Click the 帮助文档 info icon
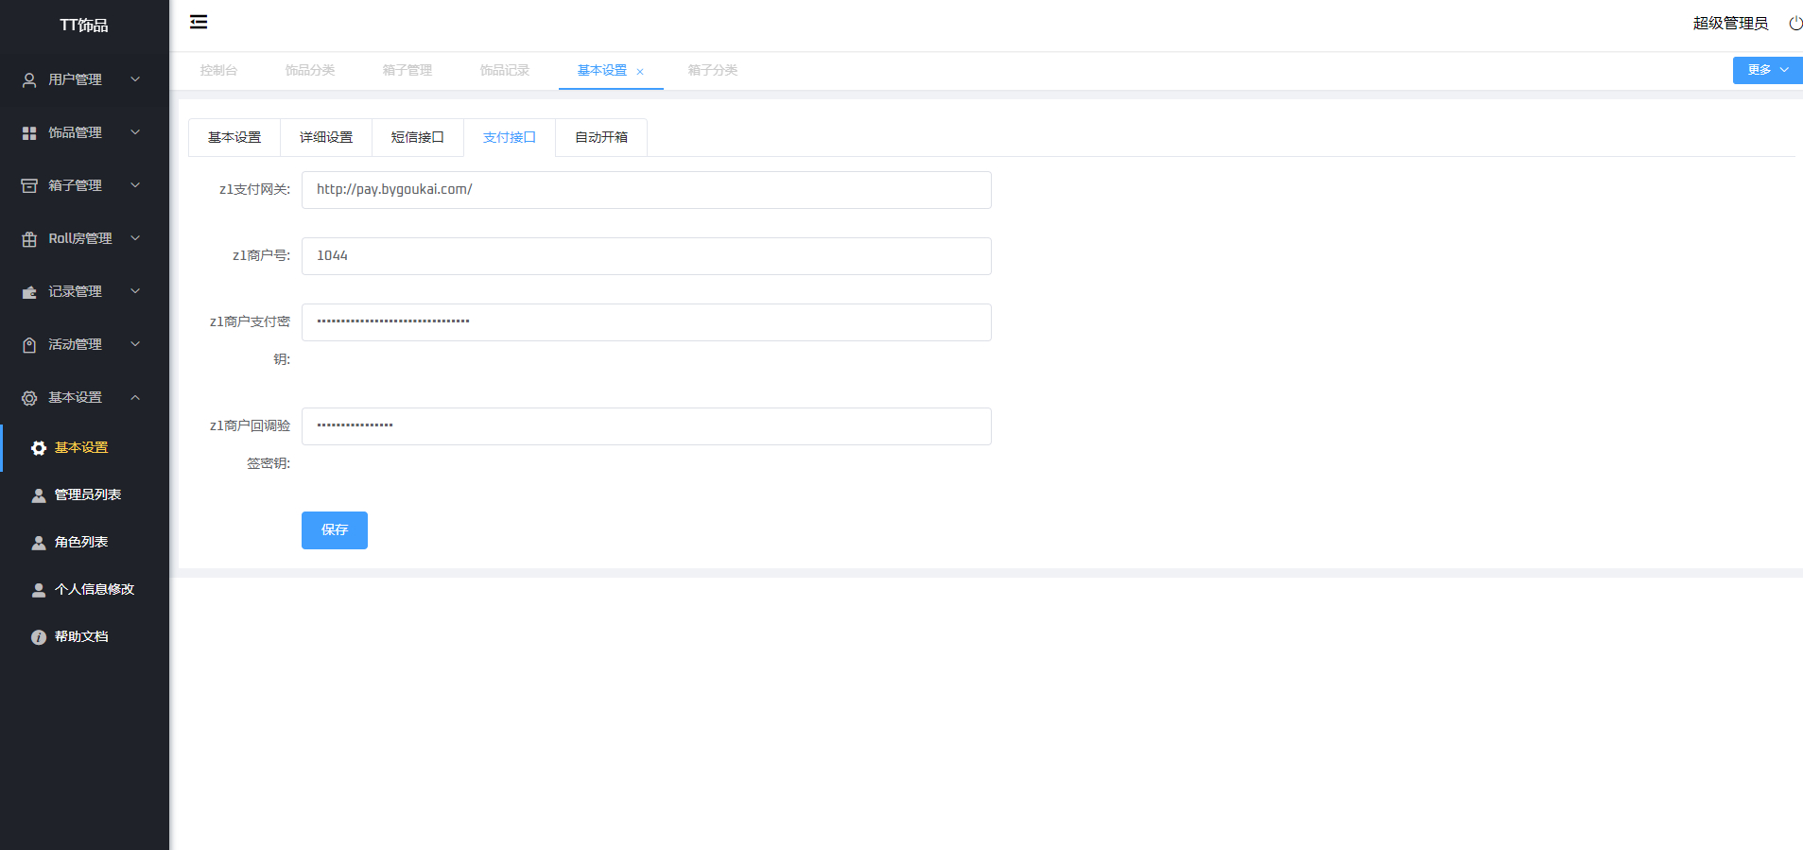This screenshot has width=1803, height=850. click(39, 637)
